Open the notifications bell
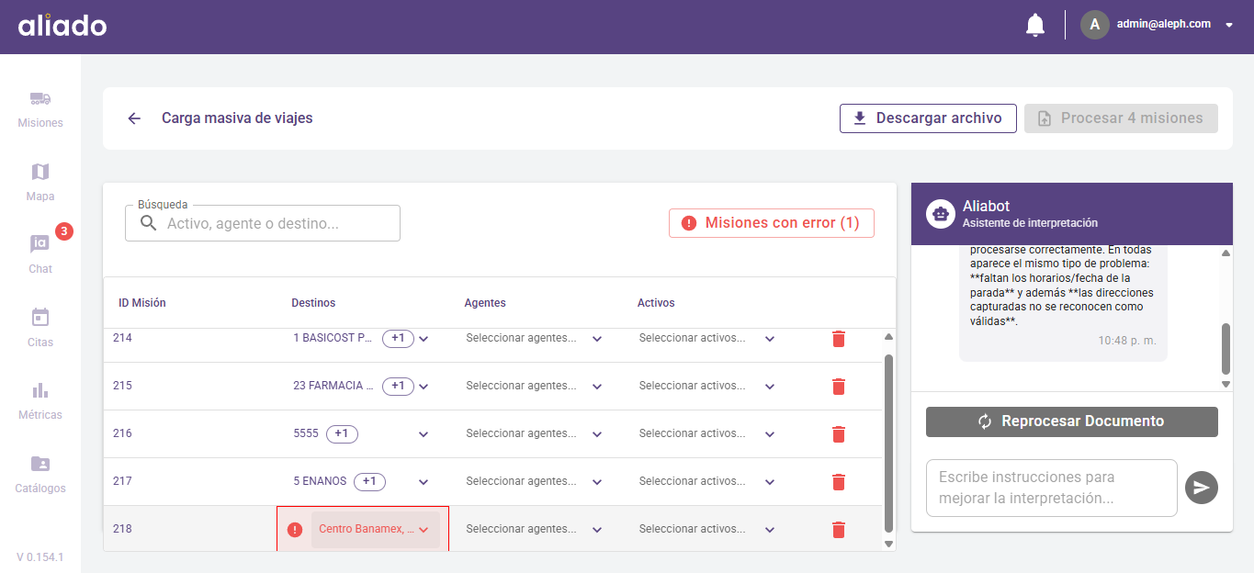The height and width of the screenshot is (573, 1254). pyautogui.click(x=1034, y=25)
